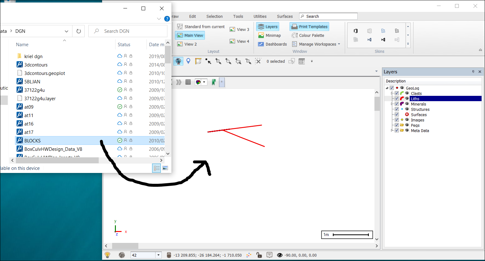Screen dimensions: 485x261
Task: Open the colour wheel picker dropdown above viewport
Action: click(204, 82)
